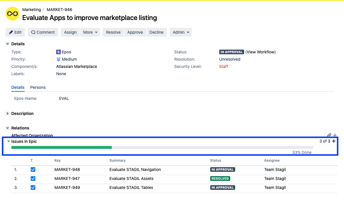Click the Unresolved resolution value
344x202 pixels.
[230, 59]
